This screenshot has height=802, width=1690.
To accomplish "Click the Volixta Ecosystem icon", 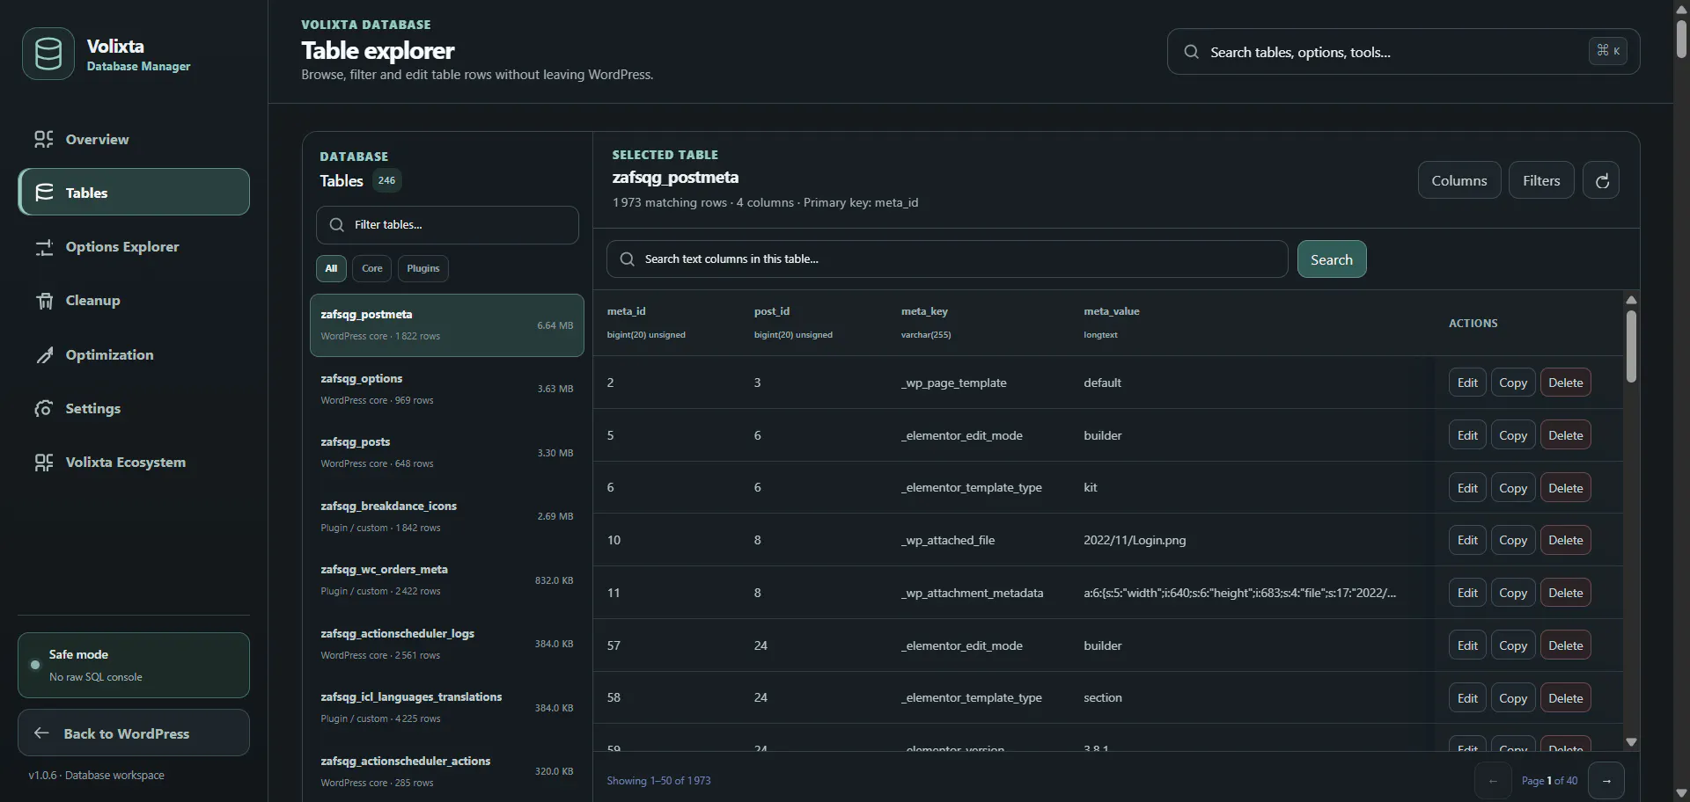I will 44,463.
